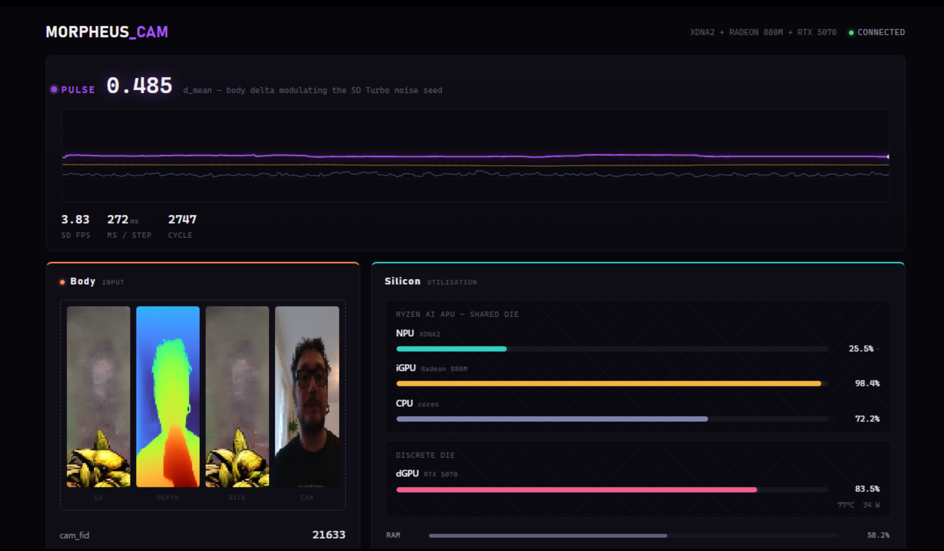The image size is (944, 551).
Task: Open the DEPTH map thumbnail
Action: (168, 396)
